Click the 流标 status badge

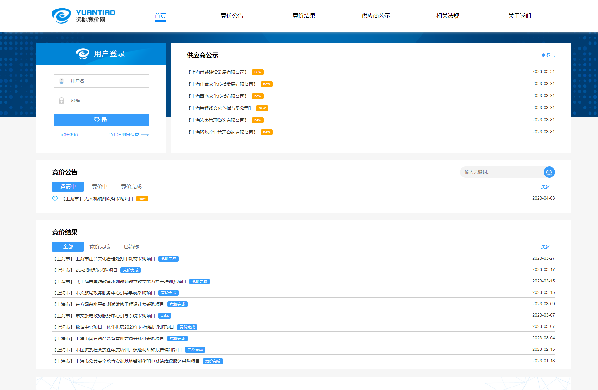click(164, 316)
